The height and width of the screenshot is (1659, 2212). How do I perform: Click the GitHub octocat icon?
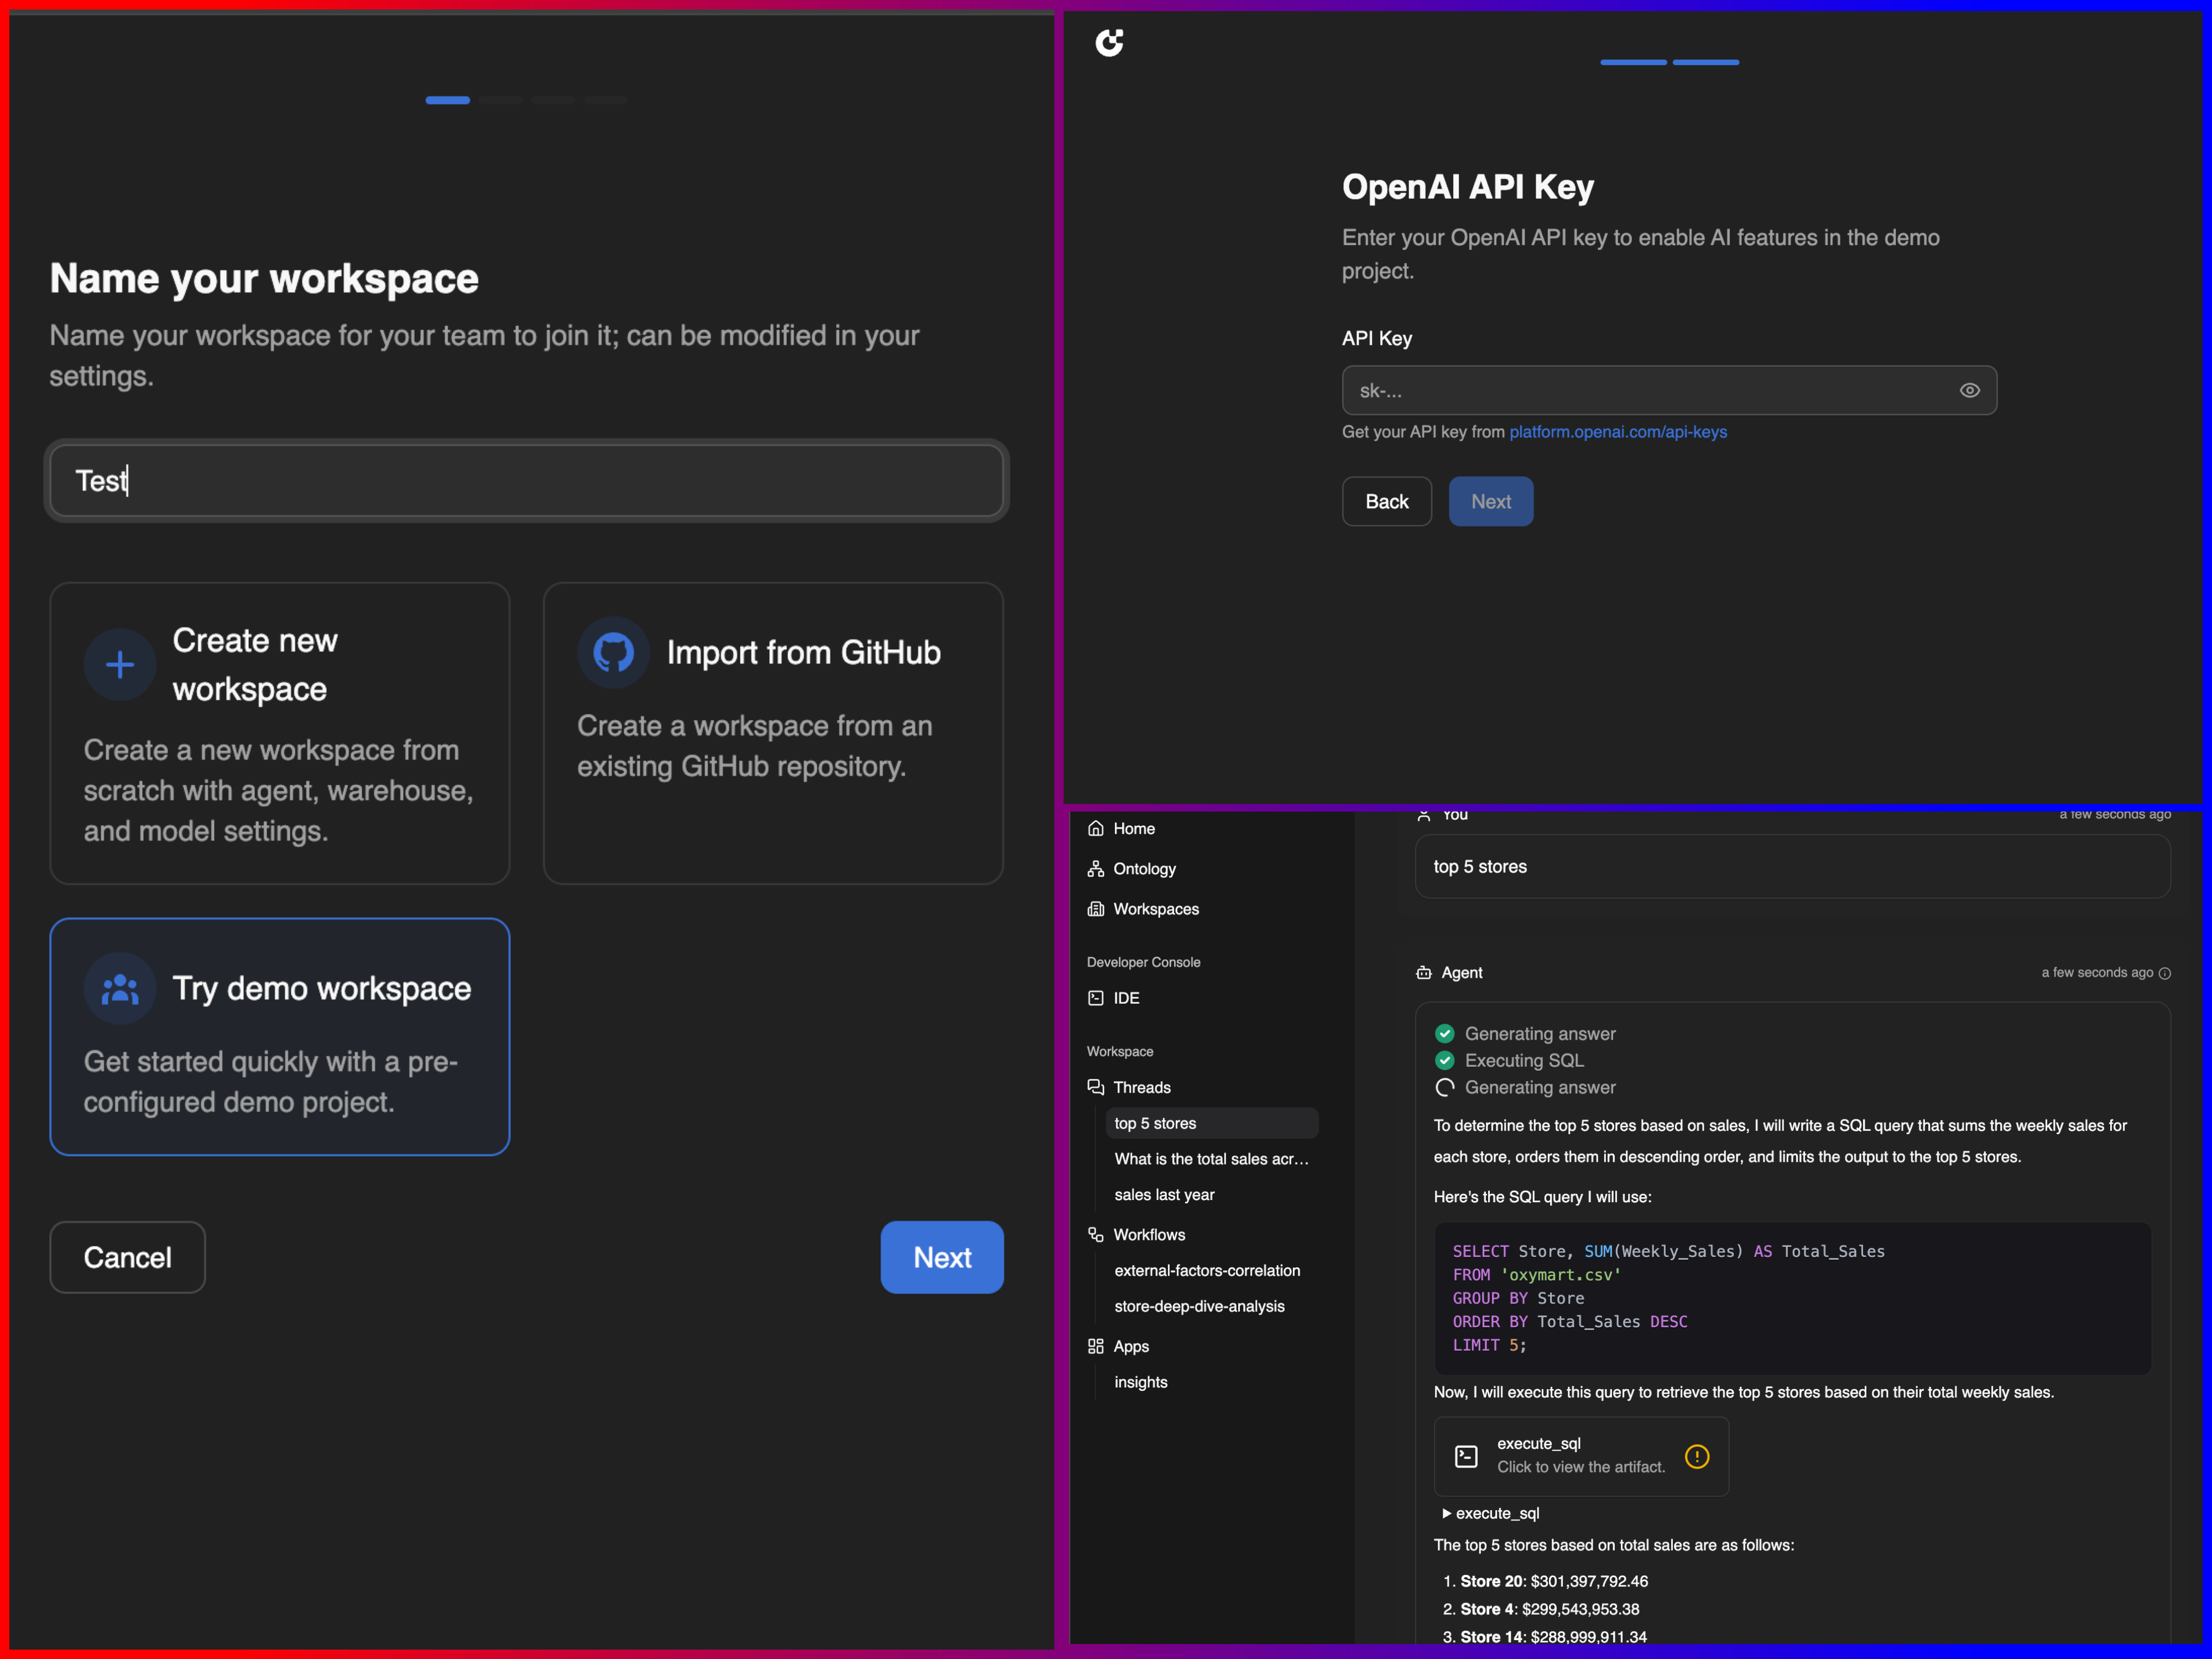coord(613,653)
